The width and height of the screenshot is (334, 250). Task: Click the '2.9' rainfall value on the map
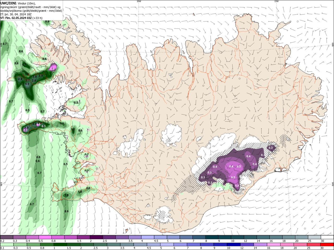pyautogui.click(x=20, y=79)
